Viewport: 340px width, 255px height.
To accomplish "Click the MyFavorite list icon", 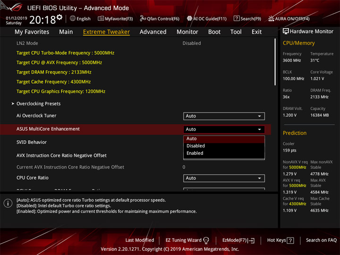I will [x=101, y=18].
